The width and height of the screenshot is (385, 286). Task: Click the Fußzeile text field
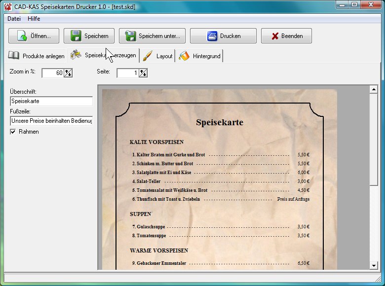pos(51,121)
